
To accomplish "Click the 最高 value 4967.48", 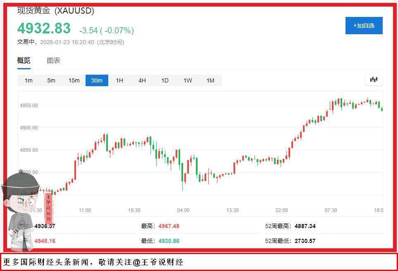I will pyautogui.click(x=169, y=226).
